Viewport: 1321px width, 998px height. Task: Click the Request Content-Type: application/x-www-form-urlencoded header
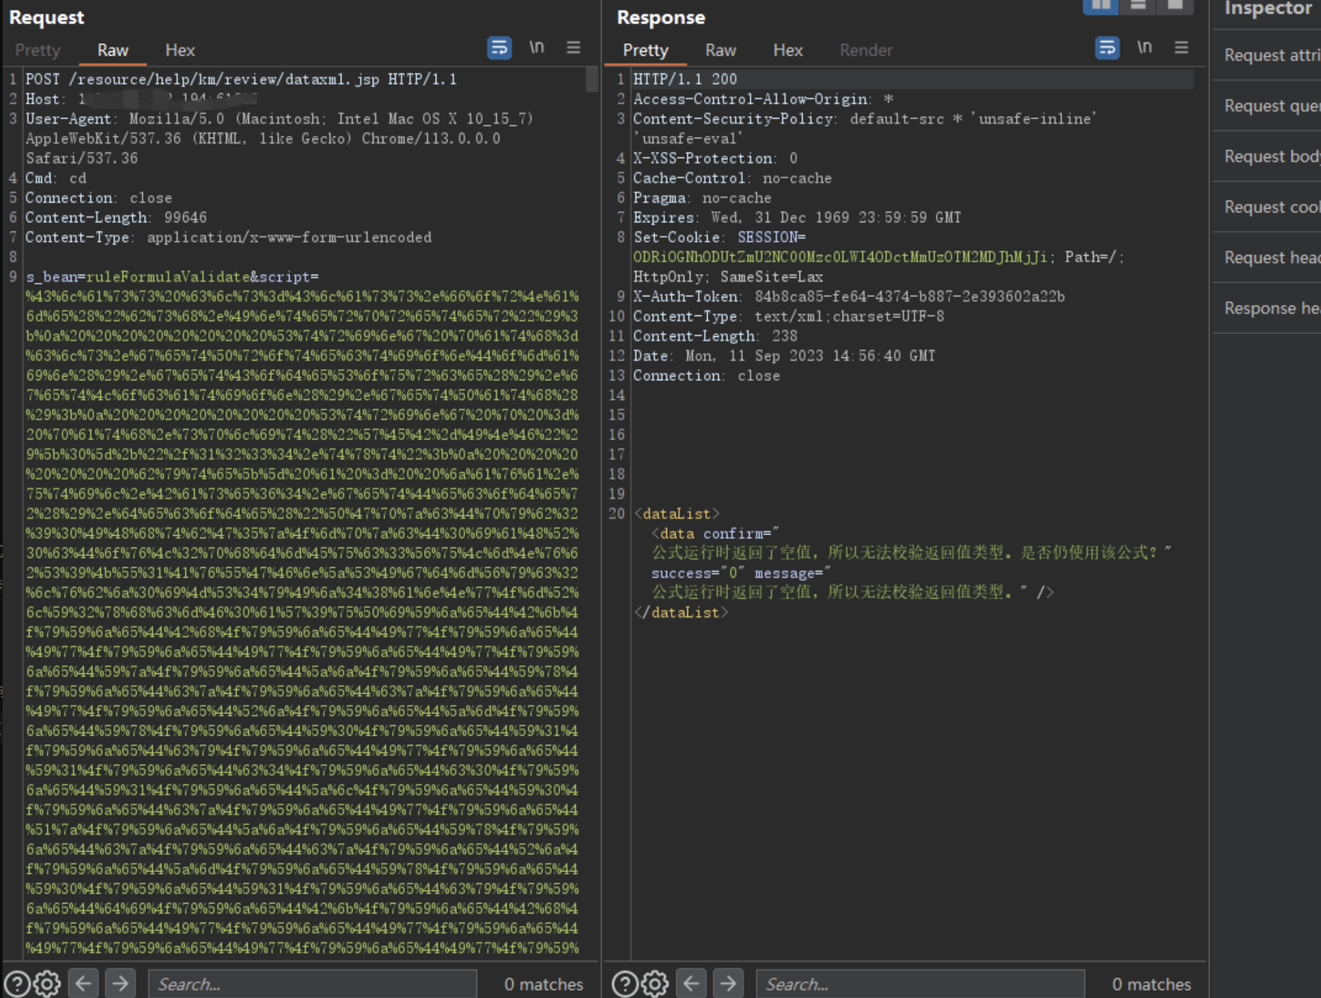point(229,237)
